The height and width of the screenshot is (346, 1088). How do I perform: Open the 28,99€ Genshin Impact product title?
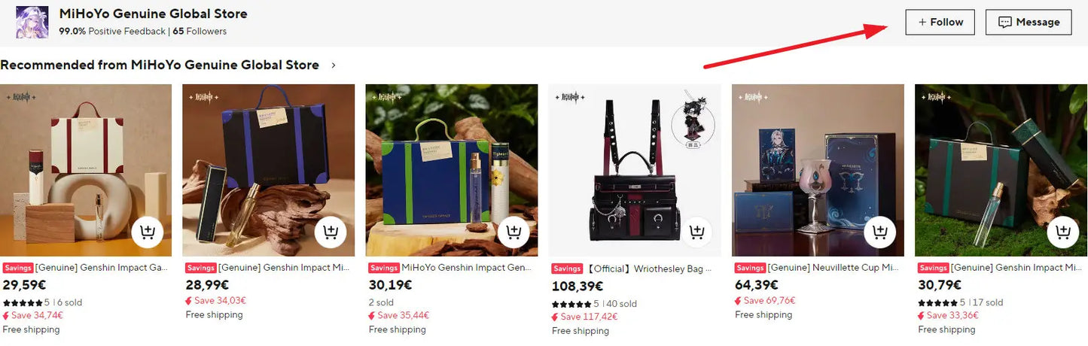click(x=285, y=268)
